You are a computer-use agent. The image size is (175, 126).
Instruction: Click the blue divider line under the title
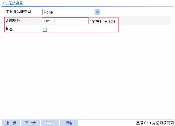tap(88, 7)
